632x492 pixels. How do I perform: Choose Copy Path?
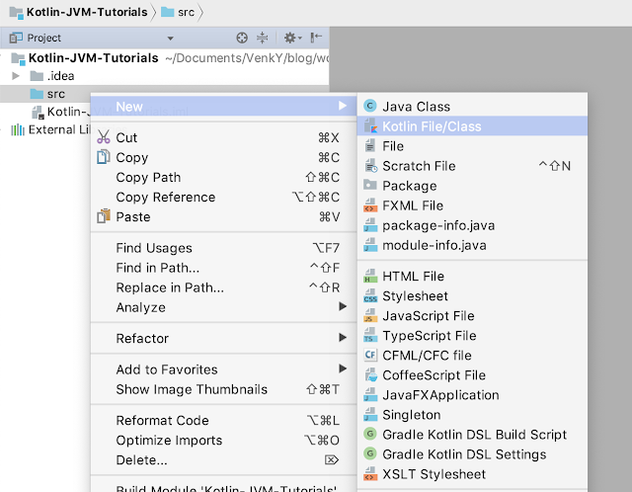[x=224, y=177]
